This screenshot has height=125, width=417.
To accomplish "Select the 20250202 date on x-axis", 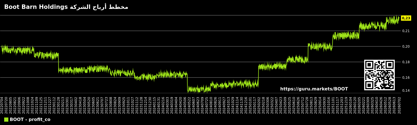I will click(259, 105).
